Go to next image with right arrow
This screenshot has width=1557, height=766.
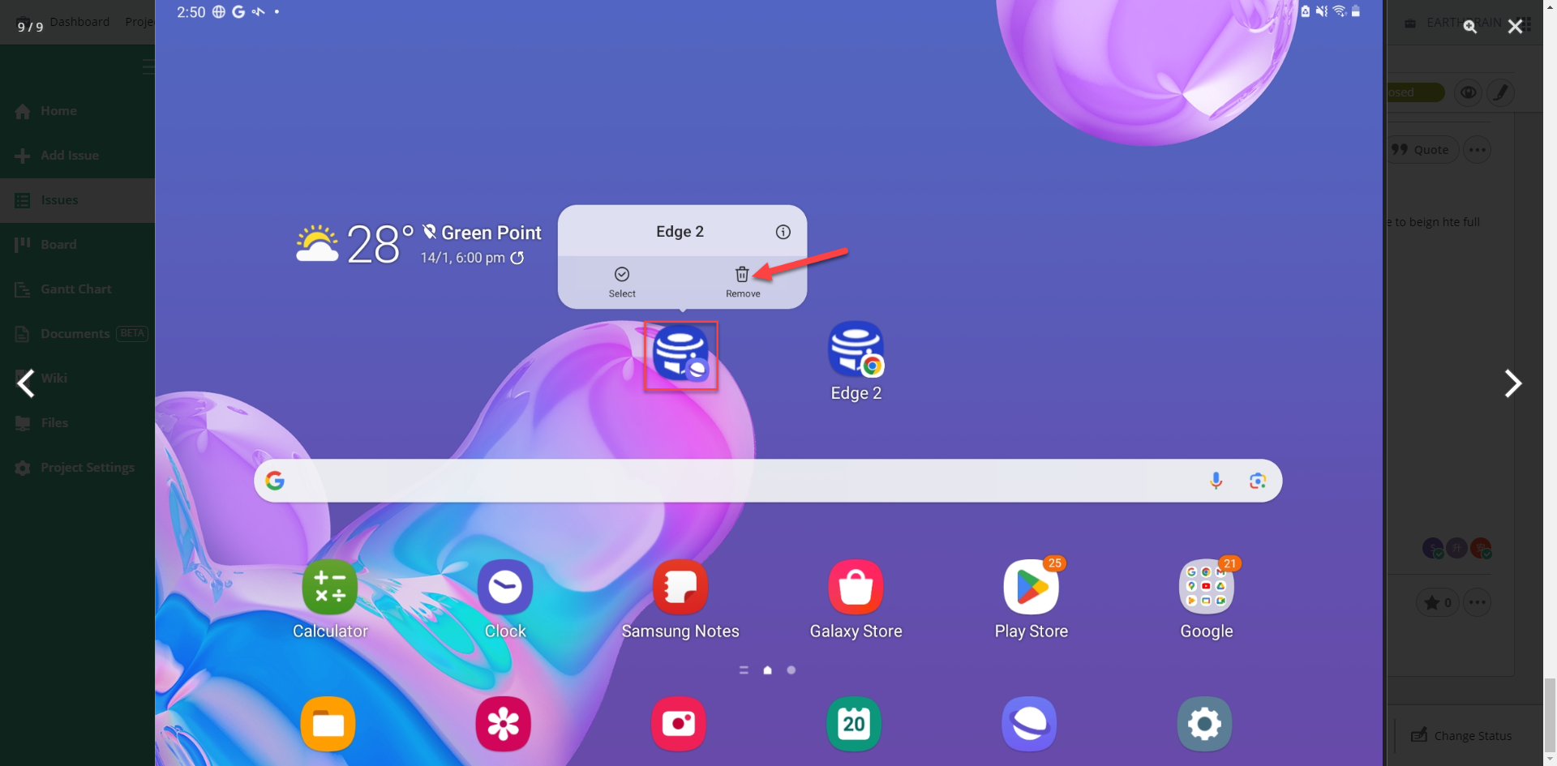coord(1512,383)
